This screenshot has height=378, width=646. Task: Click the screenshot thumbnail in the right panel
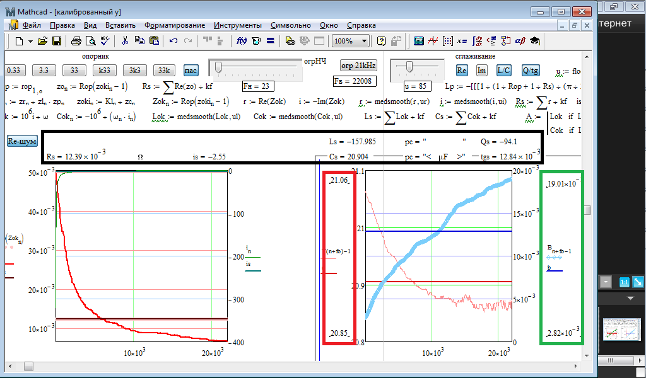[x=622, y=329]
